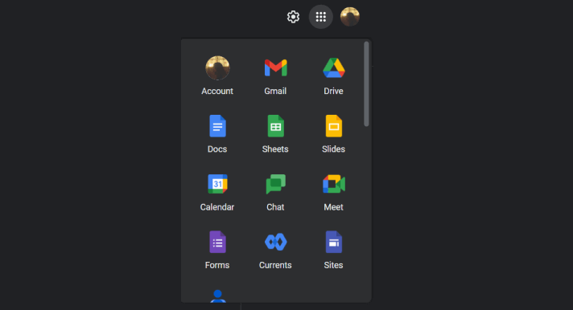
Task: Open Google Forms app
Action: (x=217, y=250)
